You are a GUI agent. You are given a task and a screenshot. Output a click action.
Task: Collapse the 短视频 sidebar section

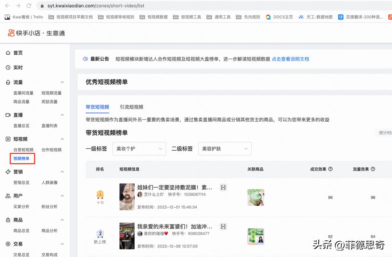click(x=62, y=139)
